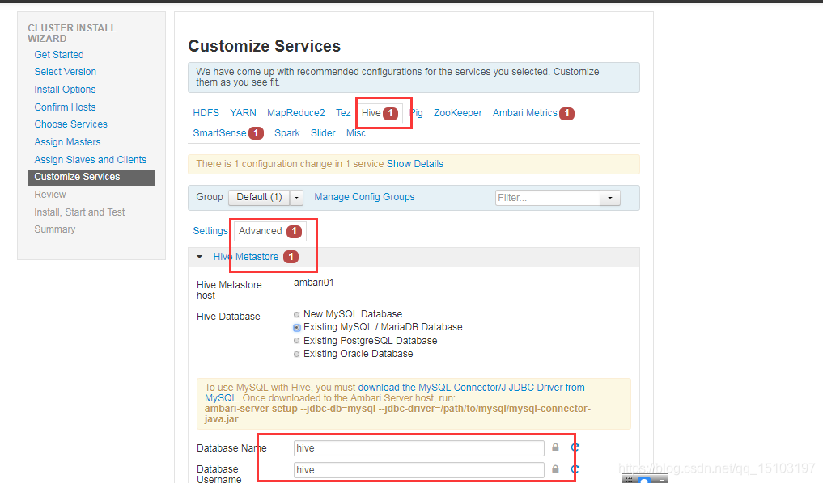
Task: Open the Tez service tab
Action: tap(343, 112)
